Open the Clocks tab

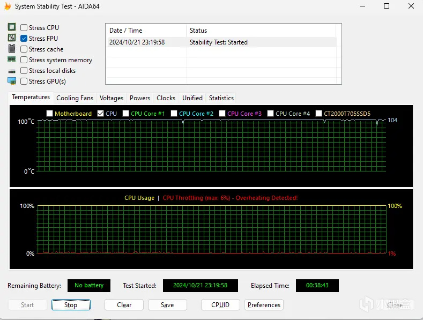point(166,98)
